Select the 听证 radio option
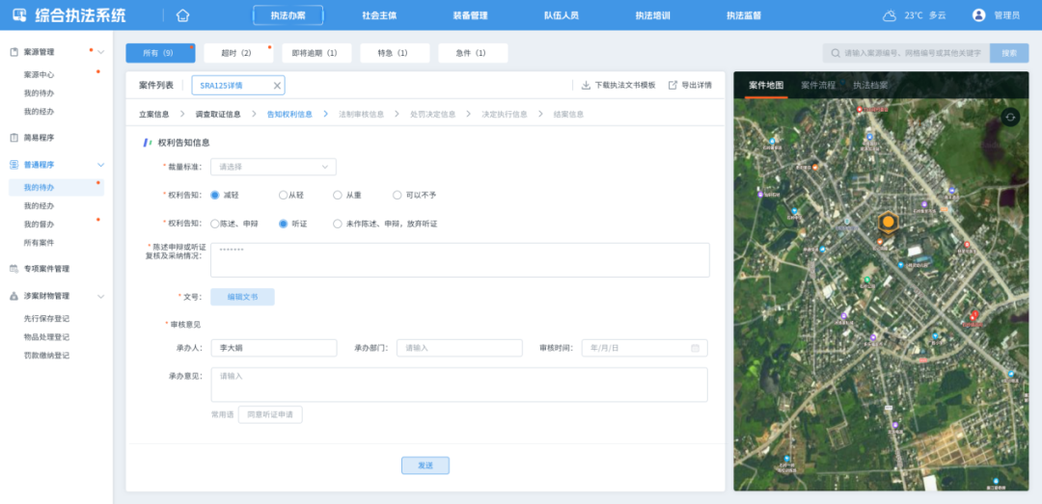 point(283,224)
